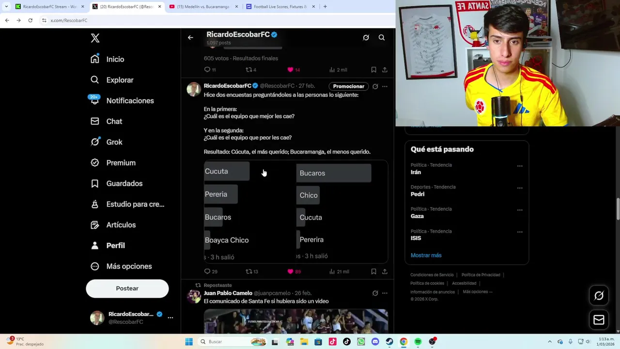Open Chat in the sidebar
The width and height of the screenshot is (620, 349).
(107, 121)
